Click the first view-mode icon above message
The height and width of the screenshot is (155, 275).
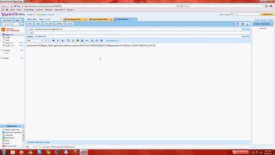click(238, 24)
